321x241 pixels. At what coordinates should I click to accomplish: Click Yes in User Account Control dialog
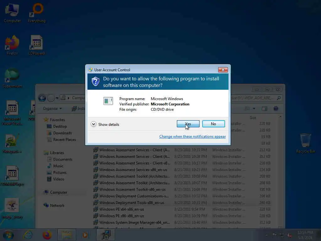pos(188,124)
